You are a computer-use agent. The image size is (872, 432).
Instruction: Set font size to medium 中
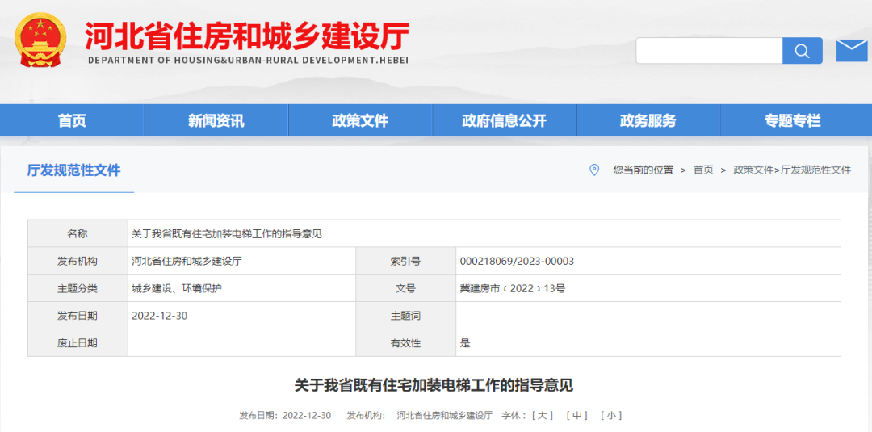[x=576, y=415]
